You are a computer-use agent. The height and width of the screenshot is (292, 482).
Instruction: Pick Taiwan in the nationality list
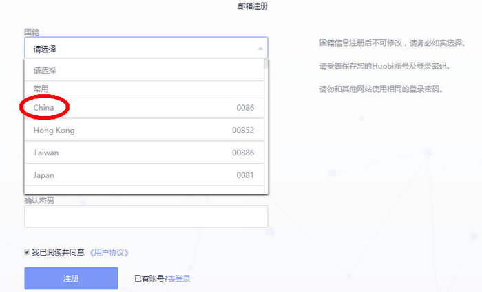(46, 153)
